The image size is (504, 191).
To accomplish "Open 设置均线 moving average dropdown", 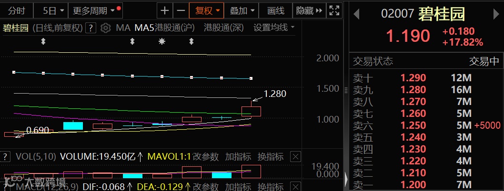I will coord(274,28).
